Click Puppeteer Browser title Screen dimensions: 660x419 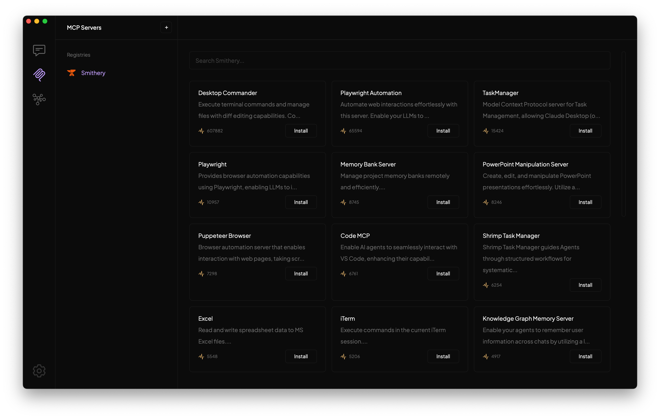224,236
